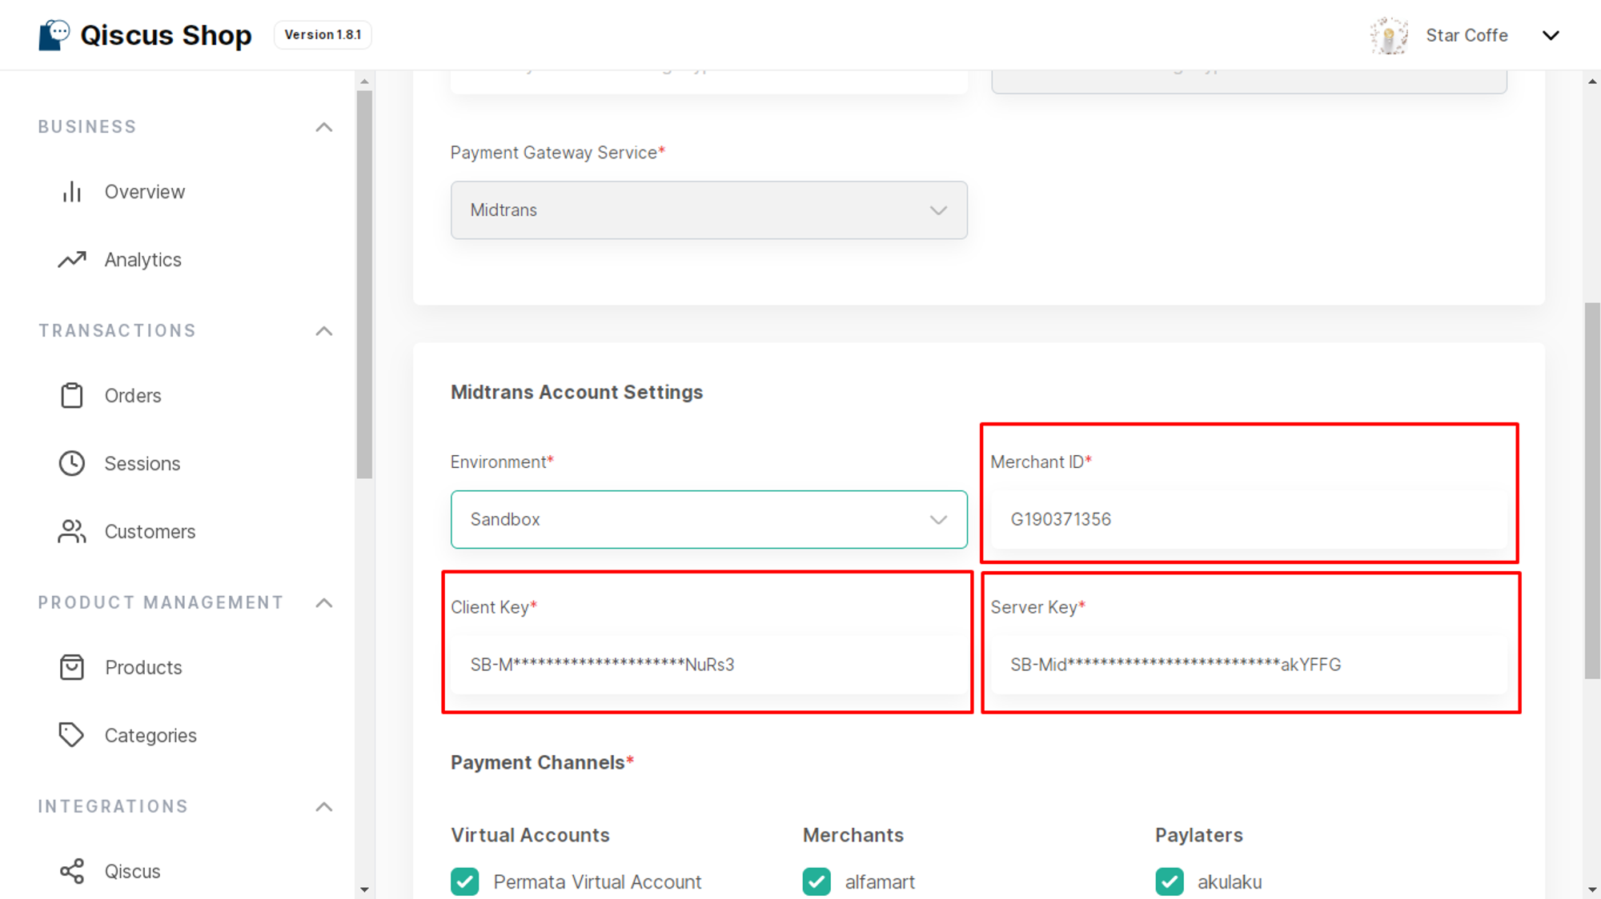
Task: Open the Payment Gateway Service dropdown
Action: 708,210
